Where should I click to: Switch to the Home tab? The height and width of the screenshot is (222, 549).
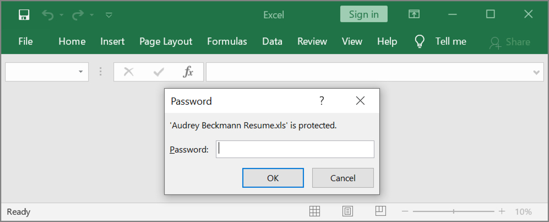point(72,41)
